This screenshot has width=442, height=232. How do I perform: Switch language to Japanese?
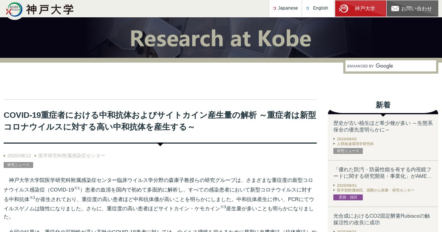coord(285,8)
